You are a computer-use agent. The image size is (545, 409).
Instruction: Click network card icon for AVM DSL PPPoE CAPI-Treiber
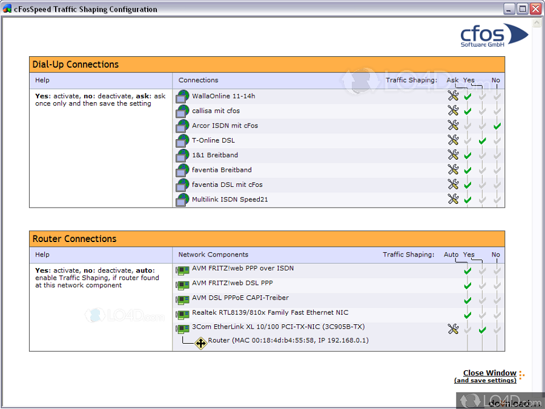[x=182, y=299]
